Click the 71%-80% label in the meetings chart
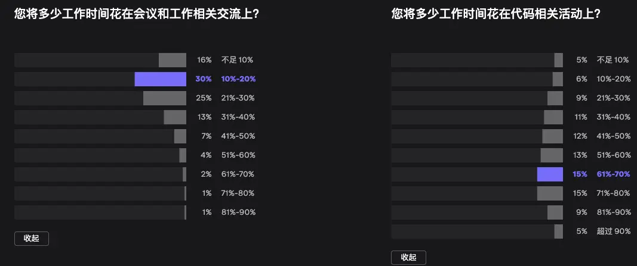 pos(238,193)
